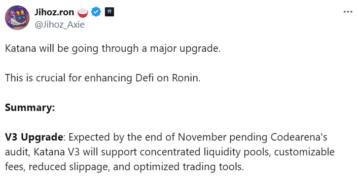Screen dimensions: 359x182
Task: Click 'Katana V3' in the last paragraph
Action: (x=57, y=152)
